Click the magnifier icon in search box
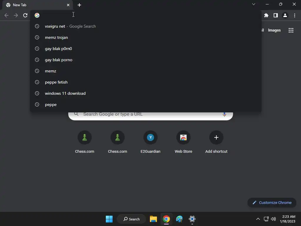The width and height of the screenshot is (301, 226). [76, 114]
